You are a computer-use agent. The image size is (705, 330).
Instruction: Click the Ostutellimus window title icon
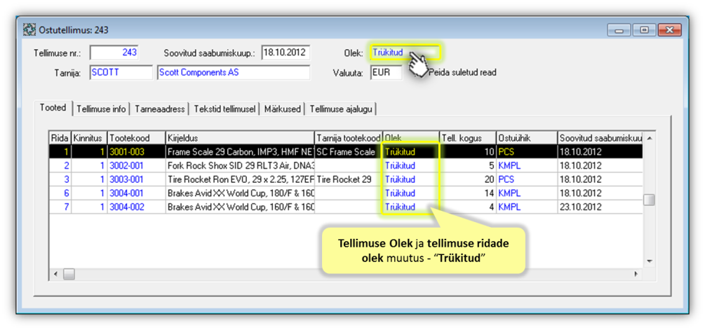(29, 31)
